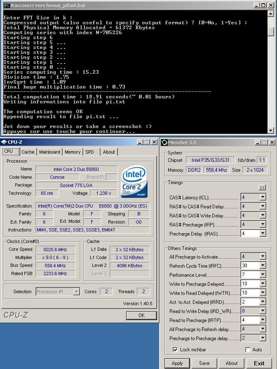
Task: Switch to the Memory tab in CPU-Z
Action: click(x=73, y=152)
